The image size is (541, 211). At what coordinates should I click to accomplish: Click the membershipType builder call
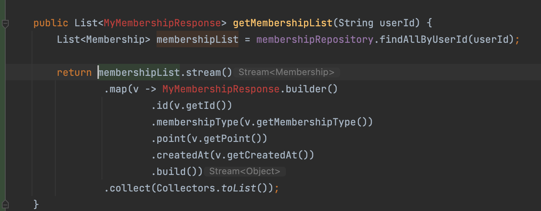(x=197, y=122)
